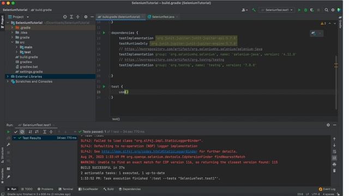The width and height of the screenshot is (349, 196).
Task: Open the Event Log button
Action: [x=327, y=189]
